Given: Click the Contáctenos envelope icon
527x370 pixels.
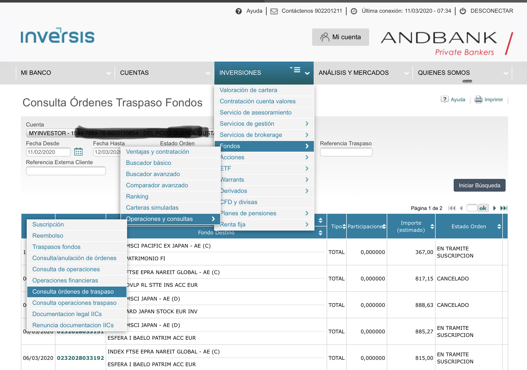Looking at the screenshot, I should (x=274, y=11).
